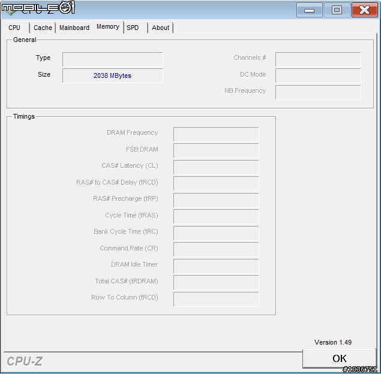This screenshot has height=374, width=381.
Task: Click the Total CAS# (tRDRAM) field
Action: (x=216, y=283)
